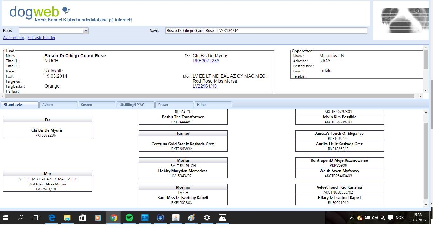The height and width of the screenshot is (243, 433).
Task: Launch Microsoft Edge from the taskbar
Action: tap(52, 218)
